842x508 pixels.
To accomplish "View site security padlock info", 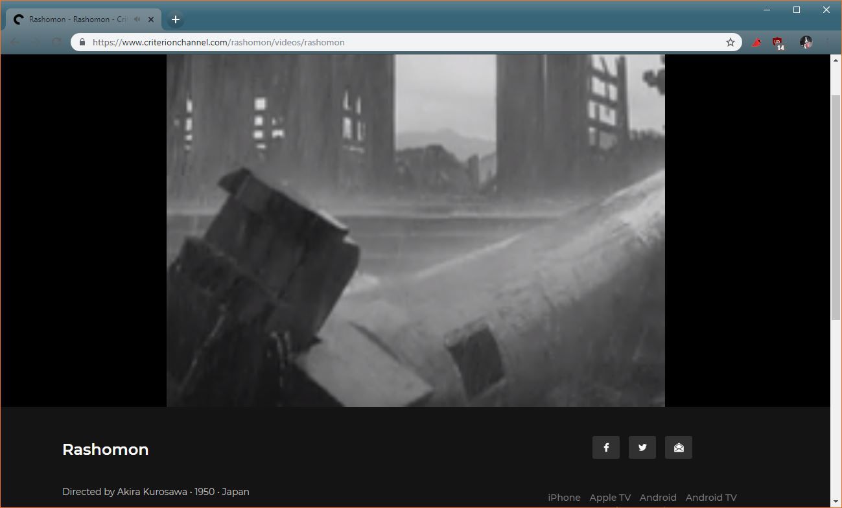I will [82, 42].
